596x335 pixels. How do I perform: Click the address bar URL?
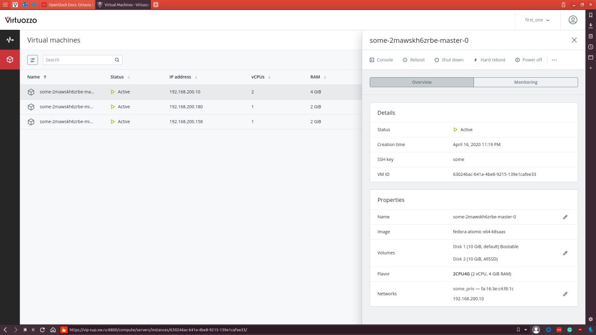click(158, 330)
